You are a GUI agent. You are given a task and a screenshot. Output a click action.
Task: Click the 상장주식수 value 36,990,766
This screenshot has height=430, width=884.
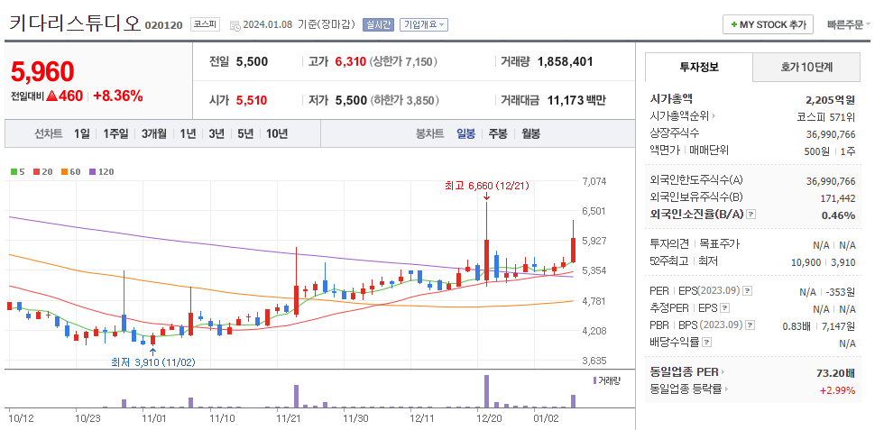[831, 134]
